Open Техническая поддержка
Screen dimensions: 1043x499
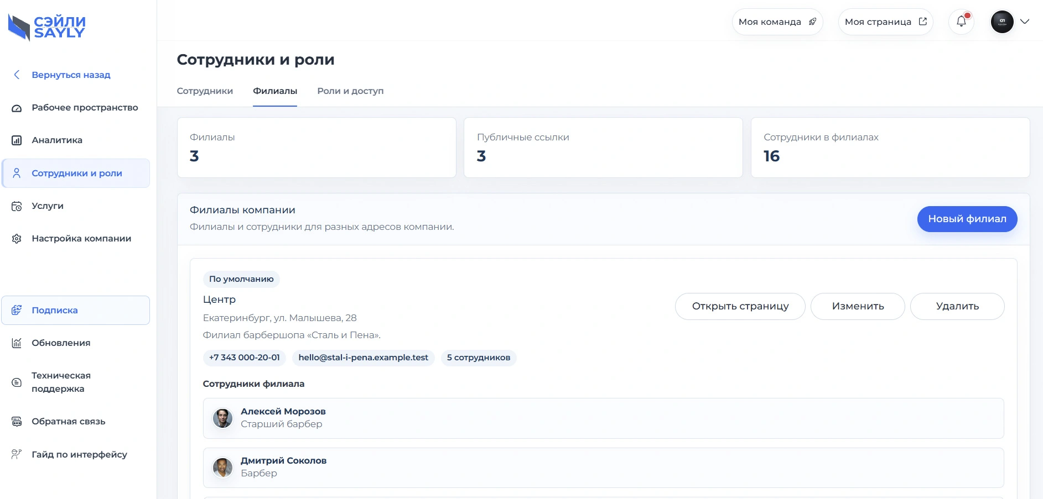click(x=75, y=382)
